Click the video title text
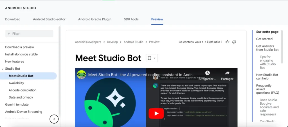Viewport: 288px width, 127px height. click(x=141, y=75)
